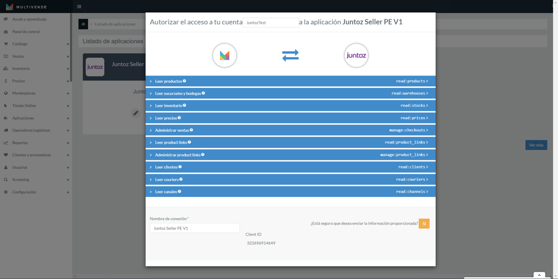The image size is (558, 279).
Task: Click the Marketplaces globe icon in sidebar
Action: coord(6,93)
